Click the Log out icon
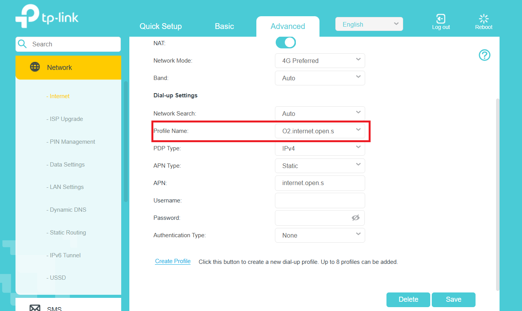 (x=441, y=19)
